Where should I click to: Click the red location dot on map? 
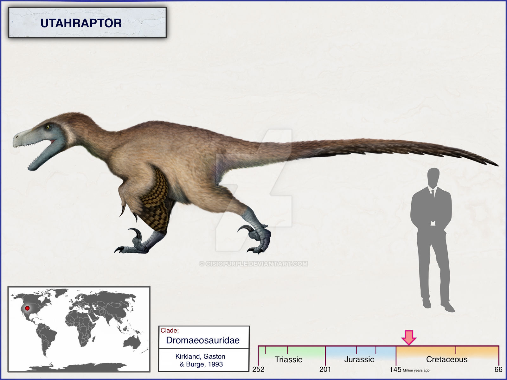pos(27,308)
